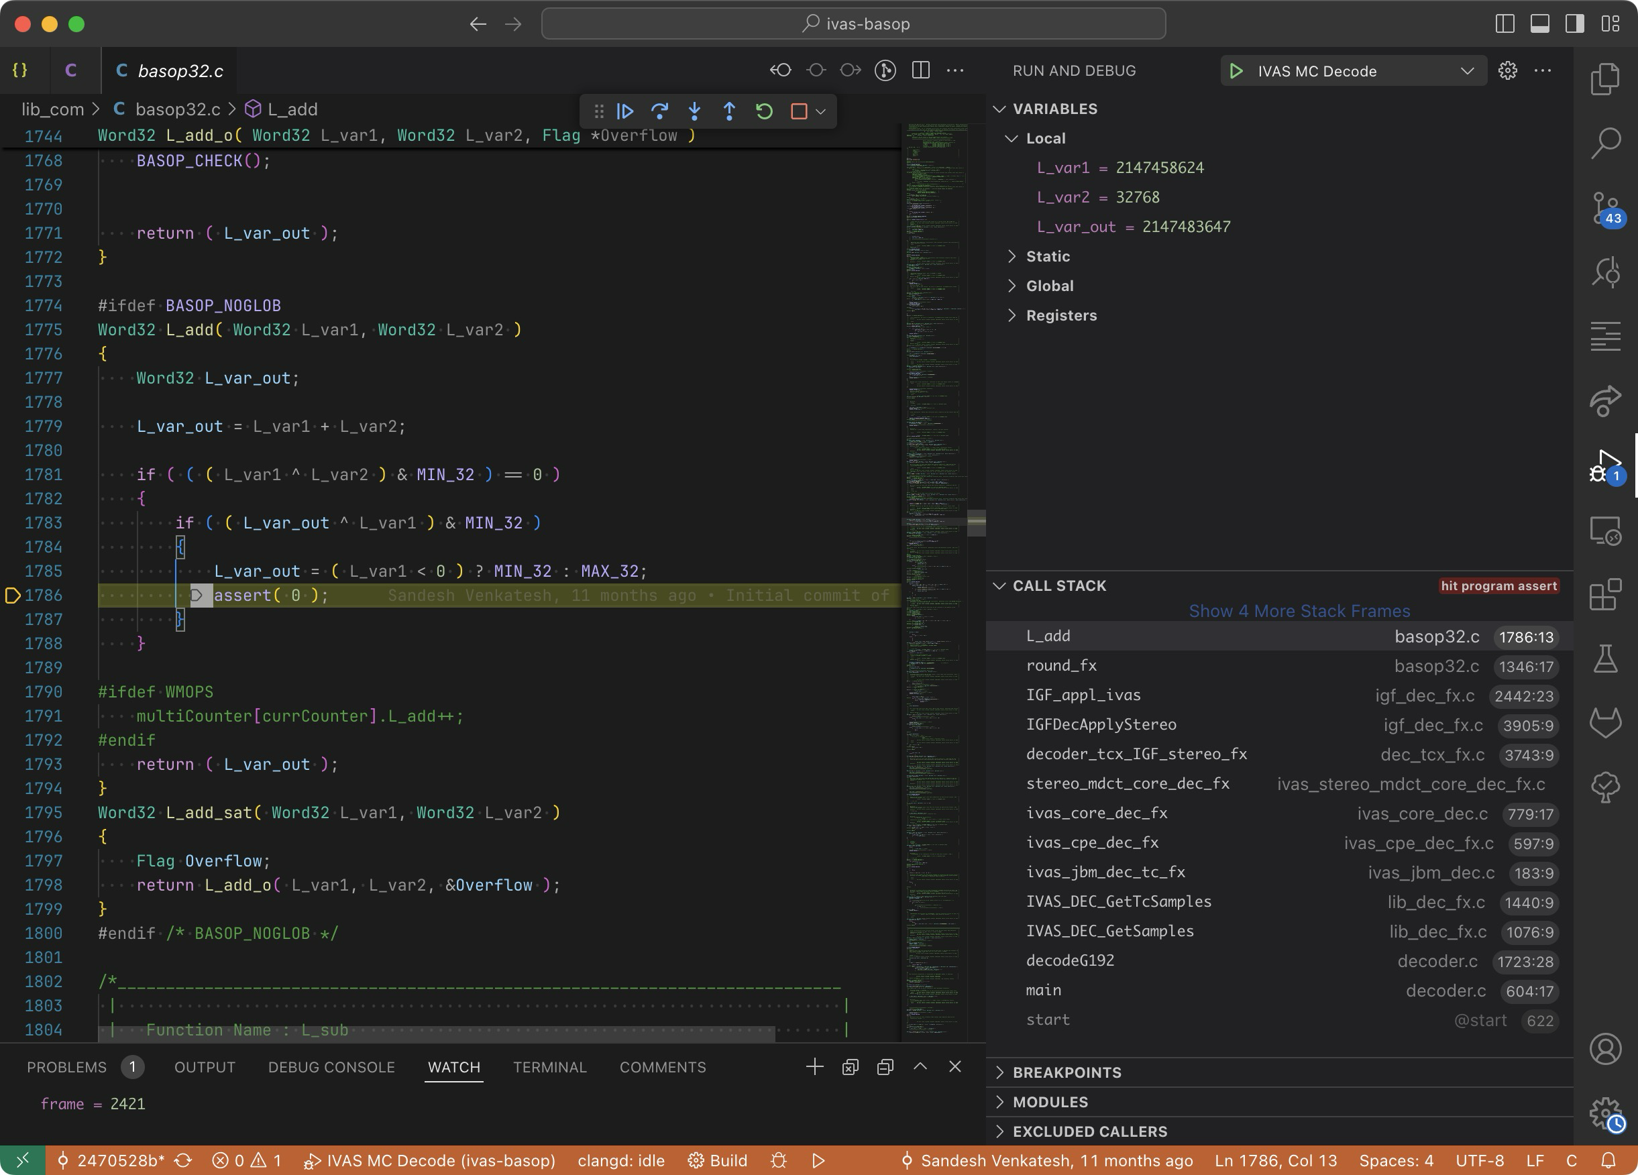Expand the BREAKPOINTS section
The height and width of the screenshot is (1175, 1638).
pyautogui.click(x=1066, y=1072)
